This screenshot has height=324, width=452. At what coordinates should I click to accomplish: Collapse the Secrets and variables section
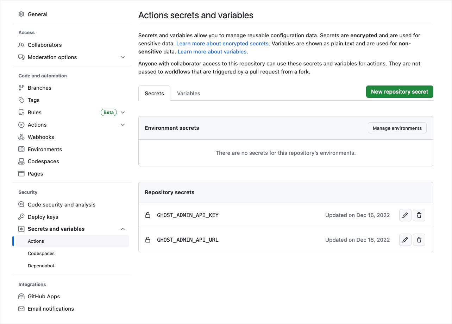(x=123, y=229)
